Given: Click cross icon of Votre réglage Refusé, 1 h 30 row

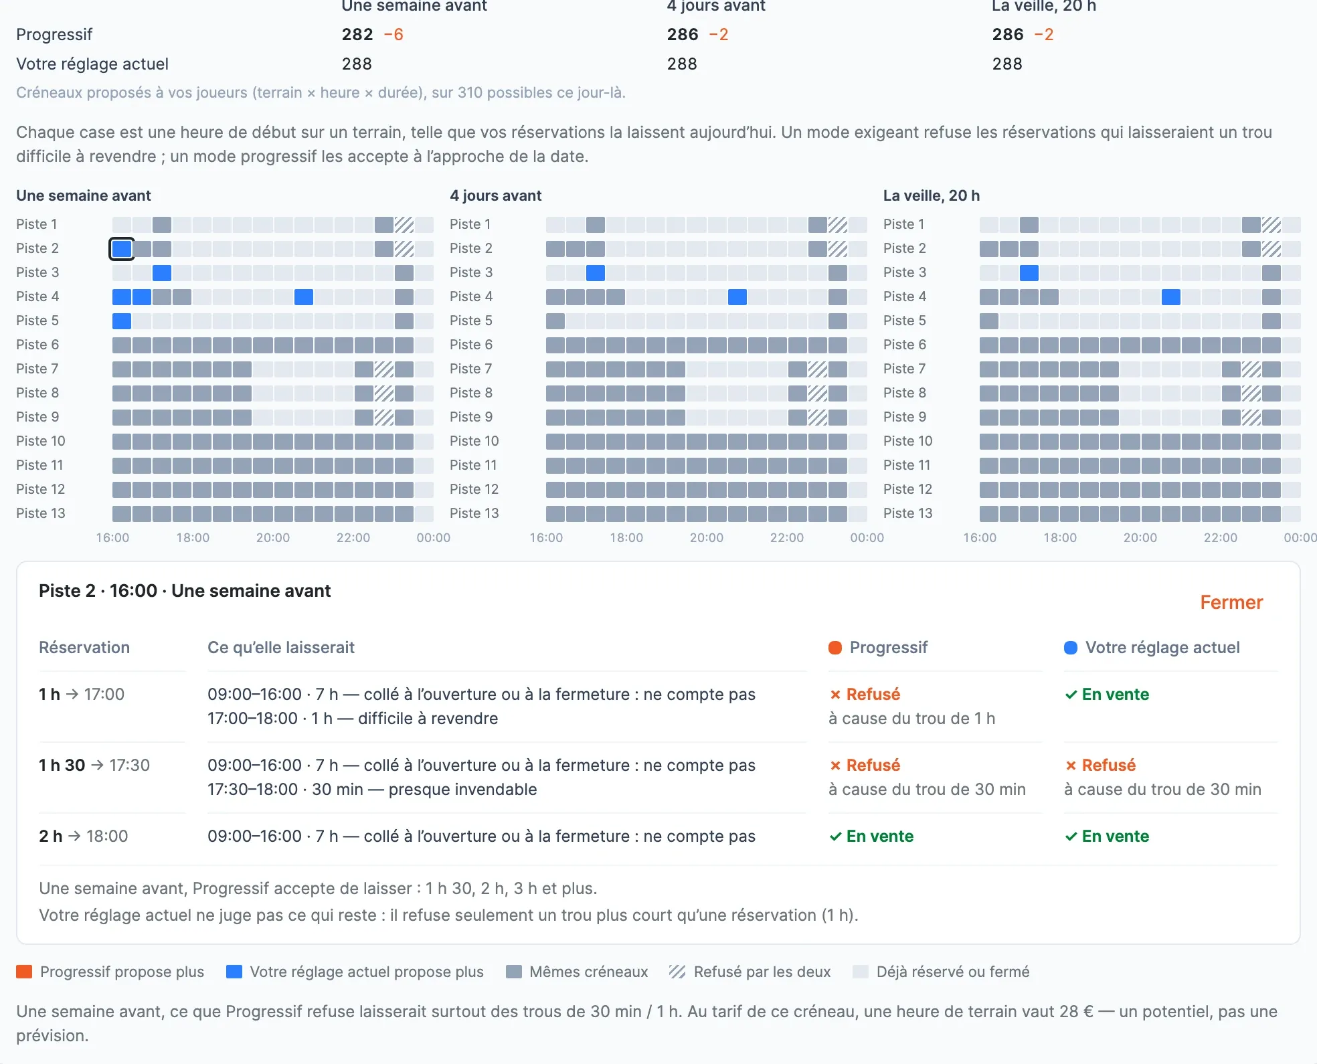Looking at the screenshot, I should click(1071, 766).
